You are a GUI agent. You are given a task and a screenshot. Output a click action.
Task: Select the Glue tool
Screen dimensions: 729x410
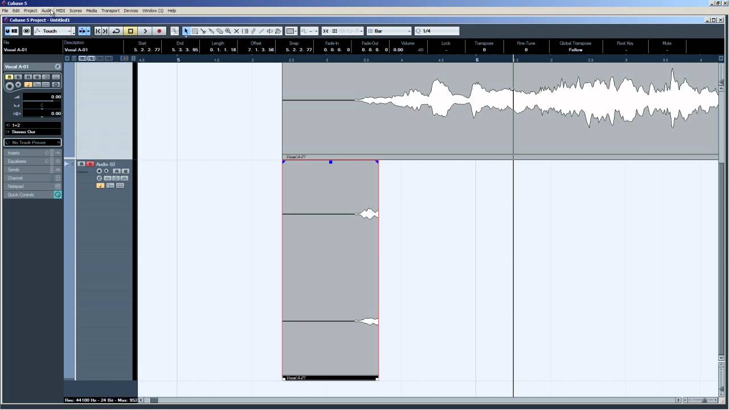211,31
